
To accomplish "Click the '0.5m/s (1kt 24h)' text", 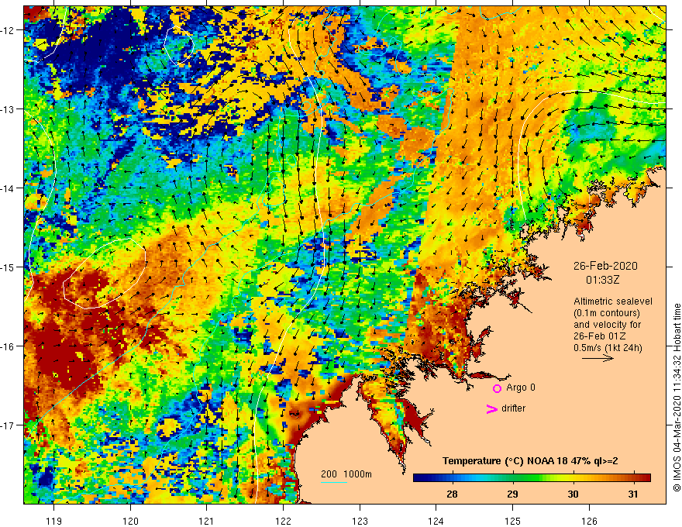I will (x=608, y=347).
